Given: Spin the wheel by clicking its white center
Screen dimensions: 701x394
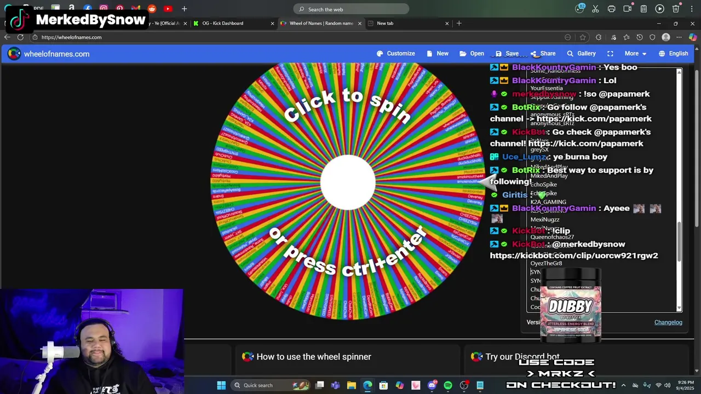Looking at the screenshot, I should (x=348, y=183).
